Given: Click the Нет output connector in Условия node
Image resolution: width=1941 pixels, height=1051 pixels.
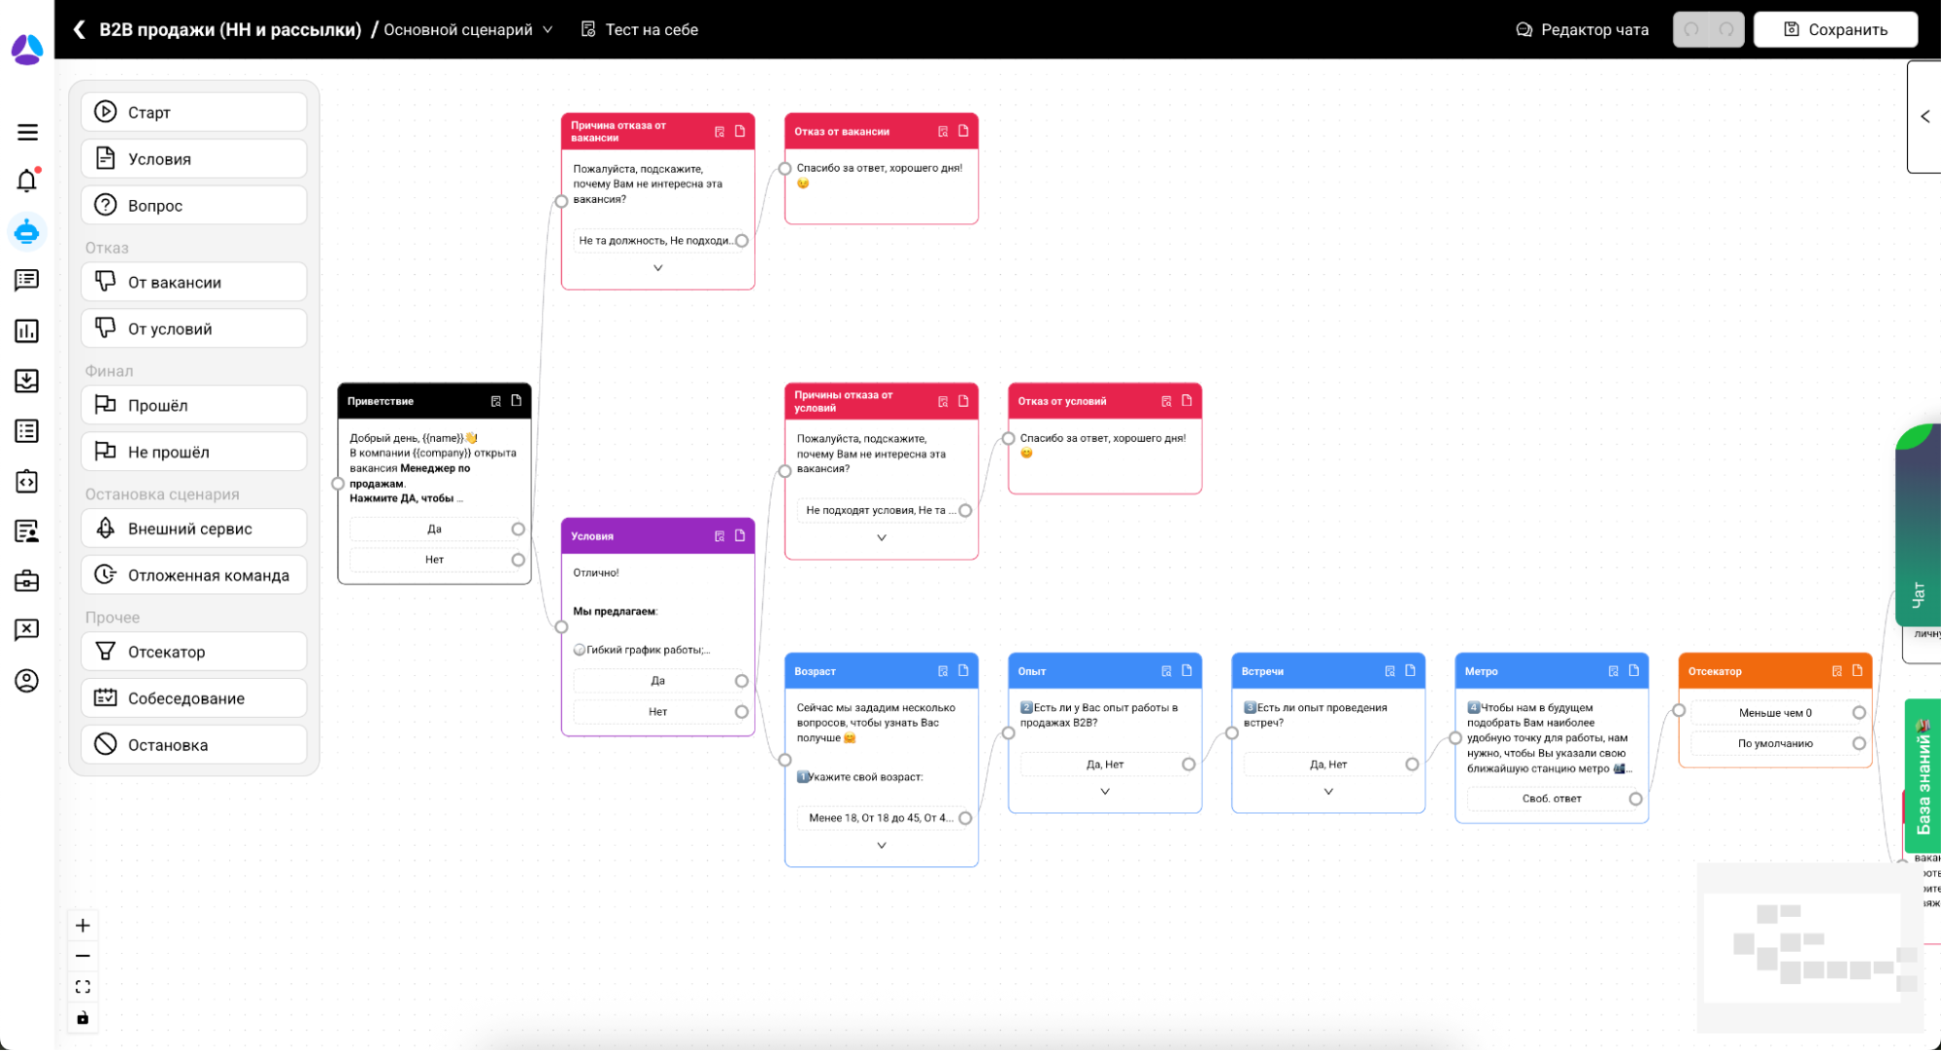Looking at the screenshot, I should 742,712.
